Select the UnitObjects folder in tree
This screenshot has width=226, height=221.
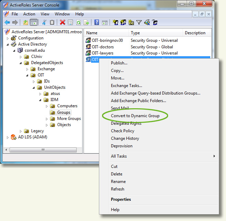click(x=55, y=87)
